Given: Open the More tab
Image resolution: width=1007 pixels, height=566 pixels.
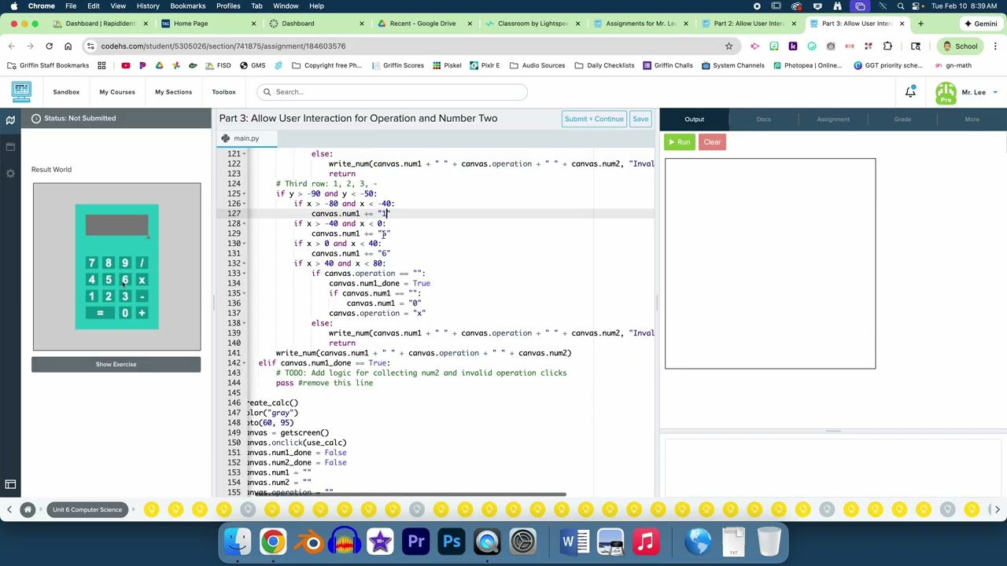Looking at the screenshot, I should point(972,119).
